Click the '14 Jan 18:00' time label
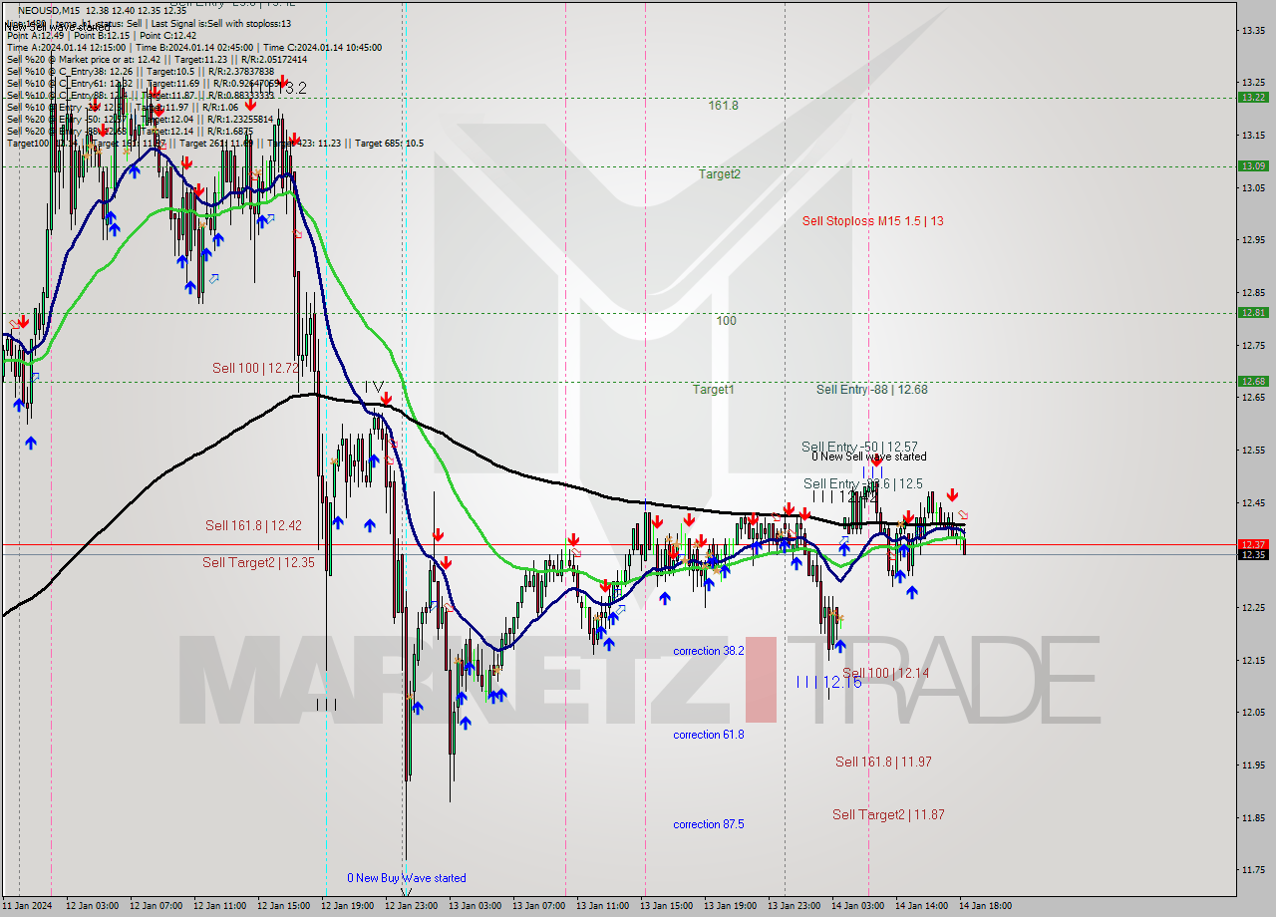 985,906
